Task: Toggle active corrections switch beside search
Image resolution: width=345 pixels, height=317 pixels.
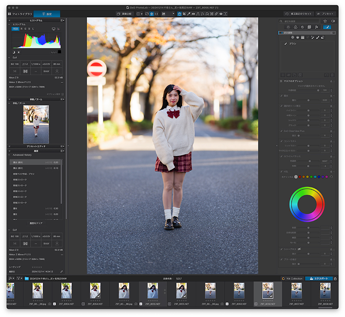Action: (333, 21)
